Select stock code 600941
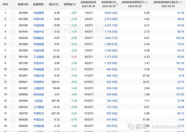 pyautogui.click(x=23, y=82)
